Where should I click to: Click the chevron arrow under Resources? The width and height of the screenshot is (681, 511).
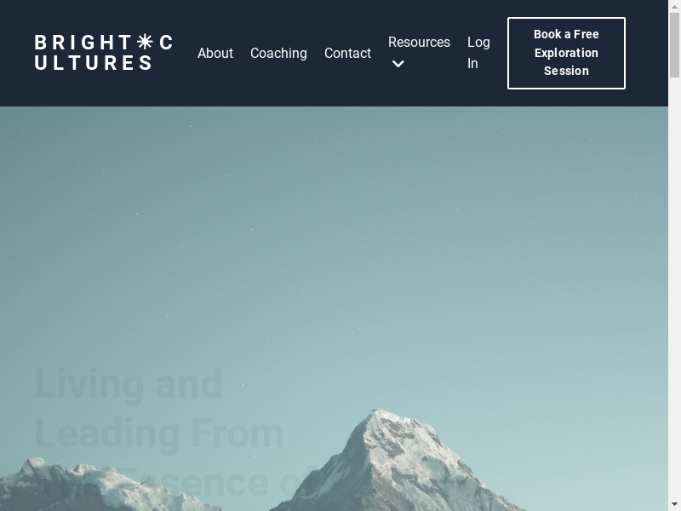[398, 64]
